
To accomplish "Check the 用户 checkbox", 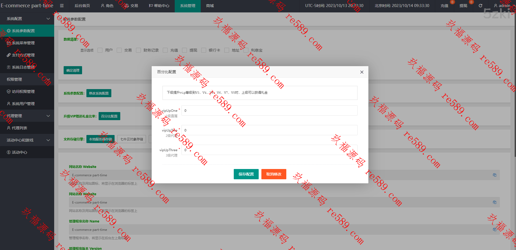I will [x=100, y=50].
